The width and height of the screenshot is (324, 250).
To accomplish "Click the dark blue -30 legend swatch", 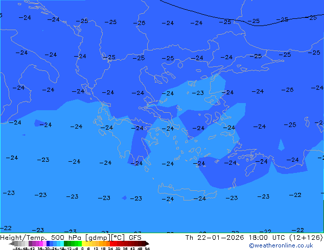I will click(48, 243).
